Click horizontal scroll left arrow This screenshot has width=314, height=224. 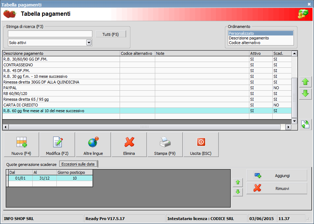pyautogui.click(x=5, y=127)
